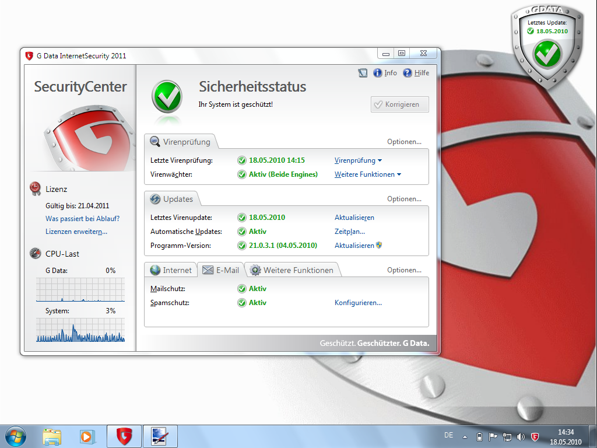Viewport: 597px width, 448px height.
Task: Click green check next to Mailschutz
Action: tap(242, 289)
